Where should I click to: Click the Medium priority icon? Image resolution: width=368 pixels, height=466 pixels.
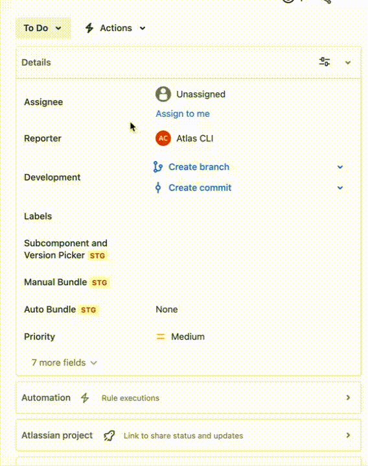(161, 336)
